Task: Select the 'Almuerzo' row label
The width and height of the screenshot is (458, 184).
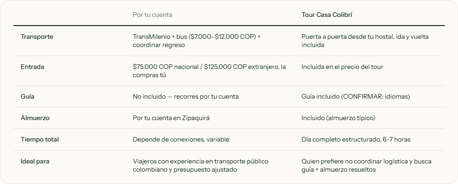Action: 35,118
